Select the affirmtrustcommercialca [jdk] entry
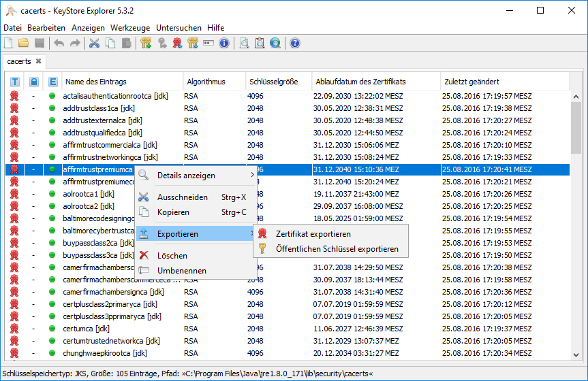Screen dimensions: 588x381 coord(110,145)
